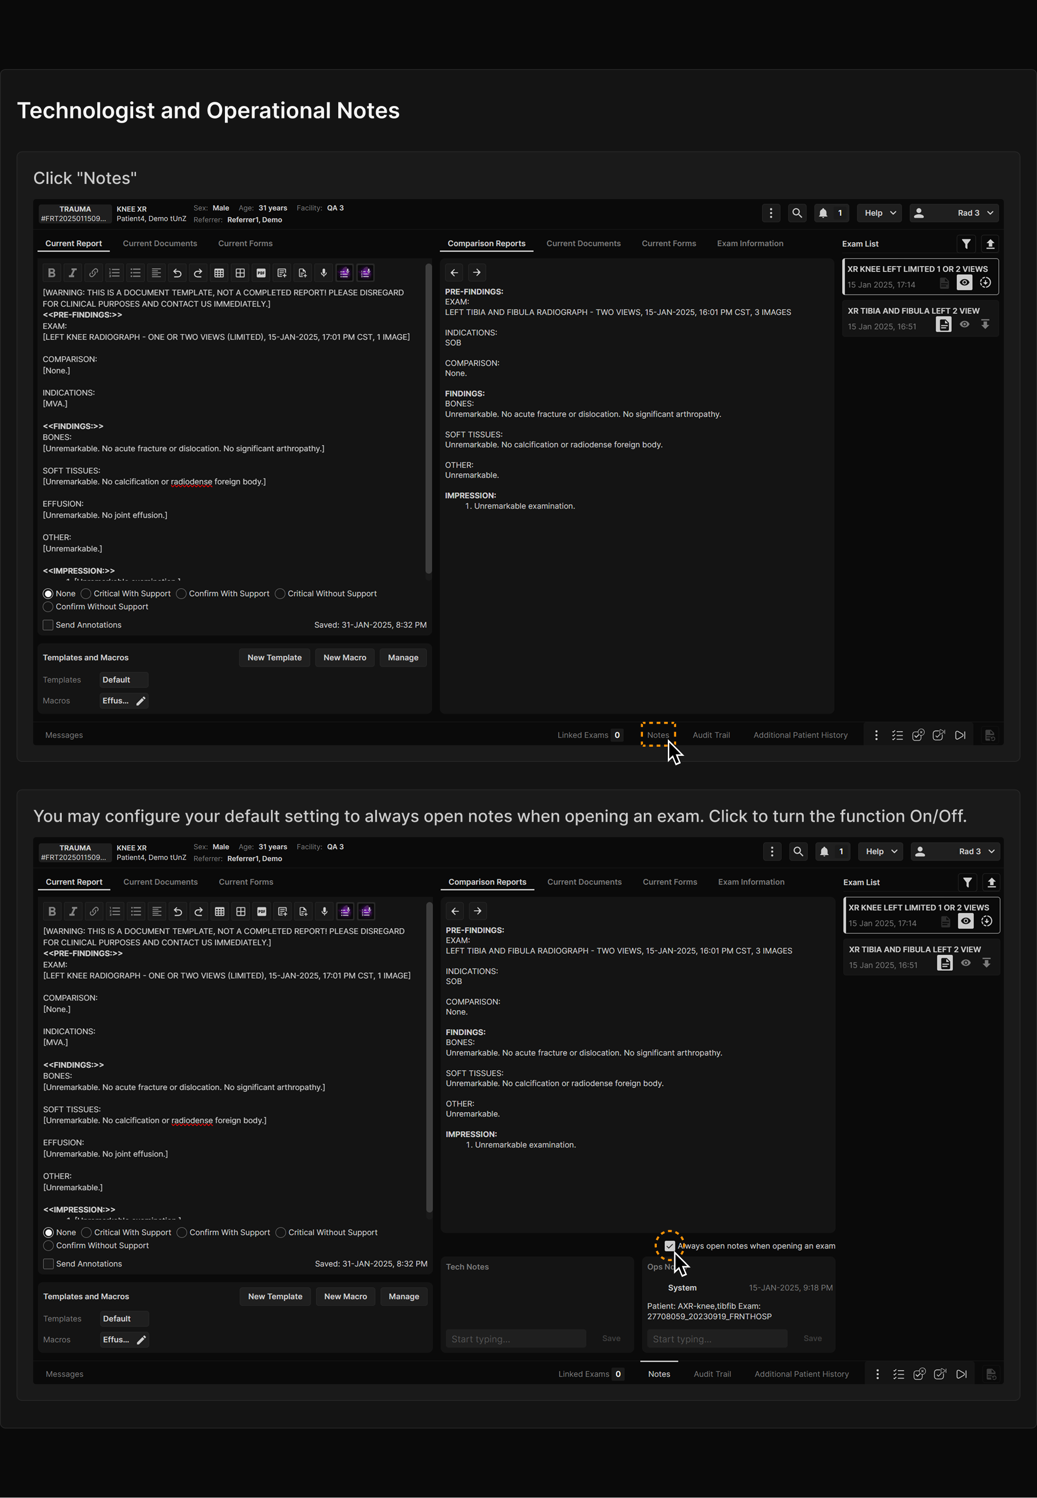
Task: Open the Help dropdown in the bottom screenshot
Action: (880, 852)
